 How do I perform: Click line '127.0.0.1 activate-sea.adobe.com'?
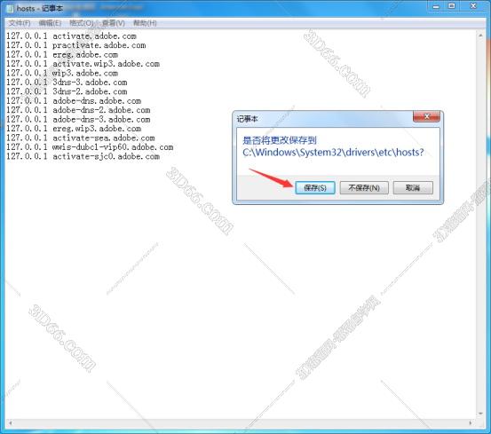pyautogui.click(x=81, y=138)
